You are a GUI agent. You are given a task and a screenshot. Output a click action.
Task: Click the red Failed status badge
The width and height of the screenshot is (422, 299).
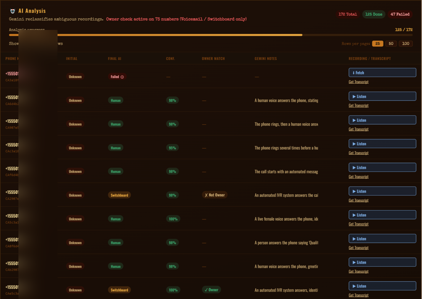click(x=117, y=77)
